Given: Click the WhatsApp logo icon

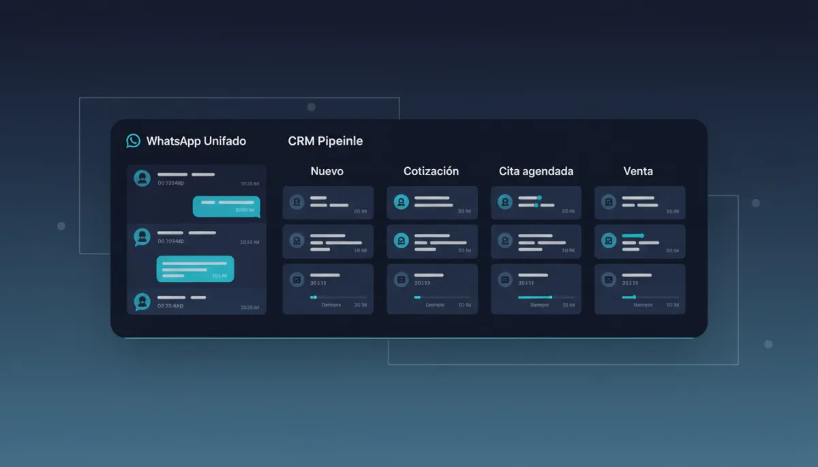Looking at the screenshot, I should pos(133,141).
